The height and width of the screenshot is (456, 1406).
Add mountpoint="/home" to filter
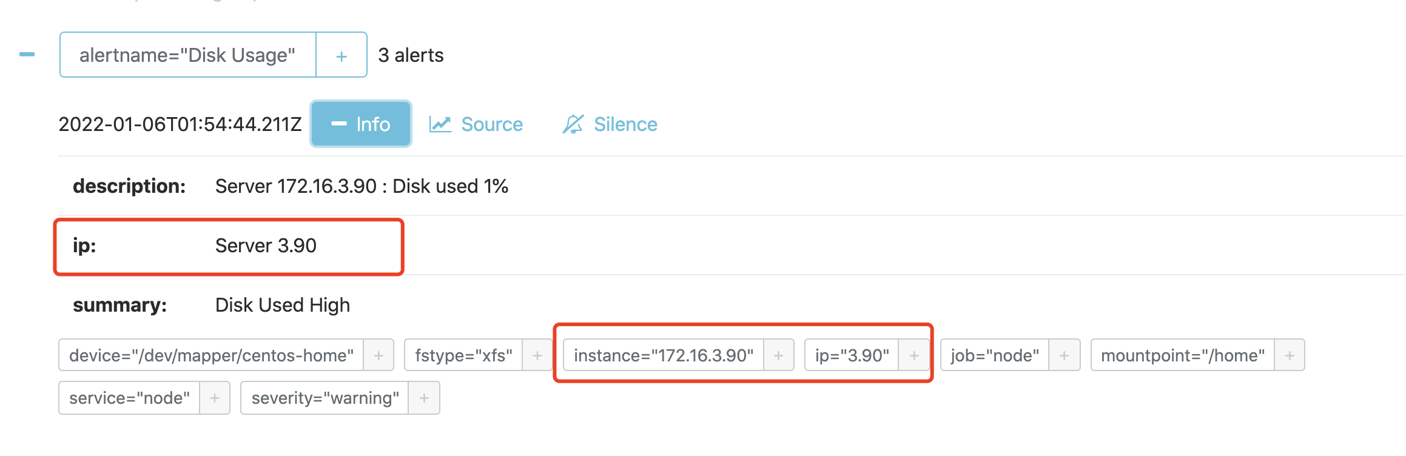coord(1290,355)
